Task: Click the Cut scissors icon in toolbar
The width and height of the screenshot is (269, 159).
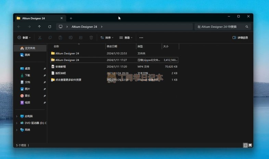Action: [40, 37]
